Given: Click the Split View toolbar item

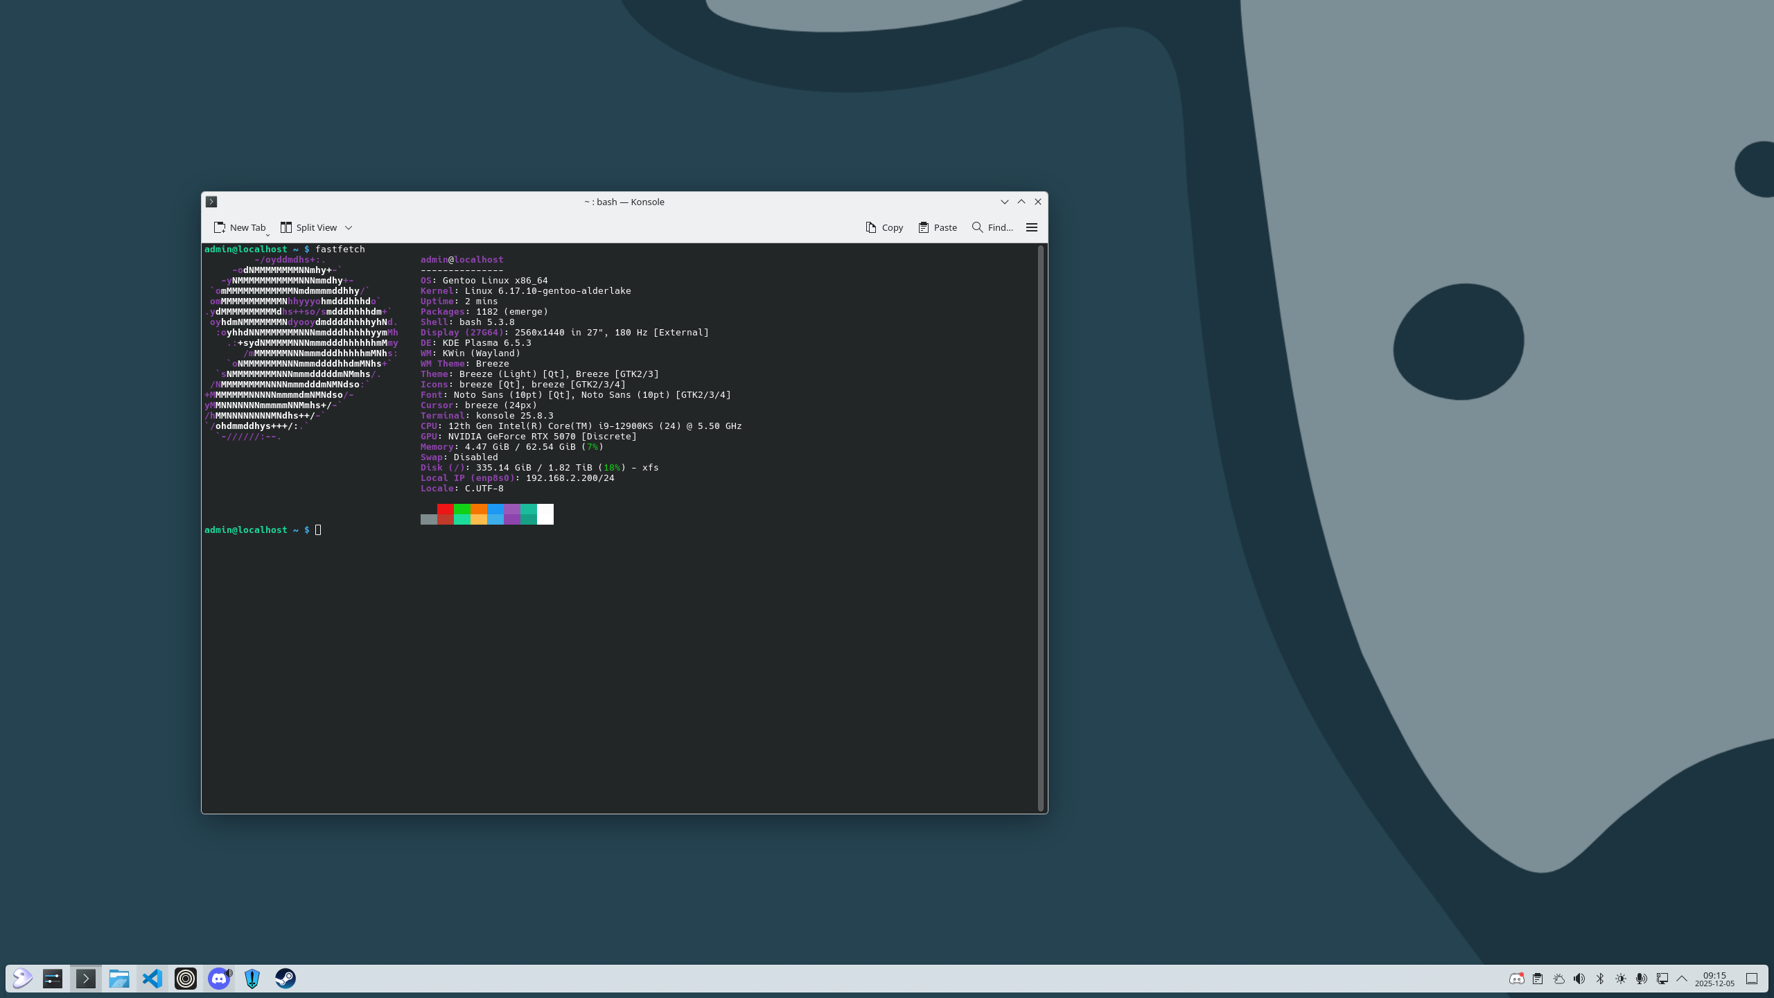Looking at the screenshot, I should (x=309, y=227).
